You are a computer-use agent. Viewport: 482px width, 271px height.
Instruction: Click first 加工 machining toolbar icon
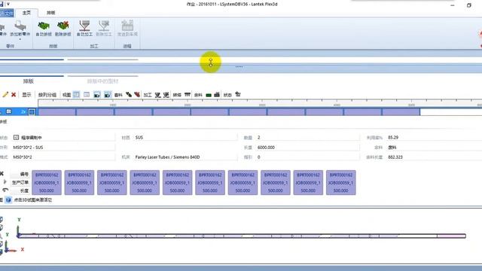[x=157, y=95]
